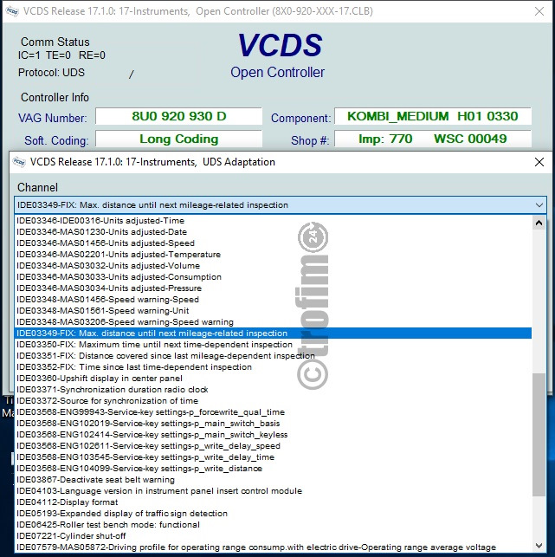Open the Channel combo box dropdown arrow

(539, 205)
